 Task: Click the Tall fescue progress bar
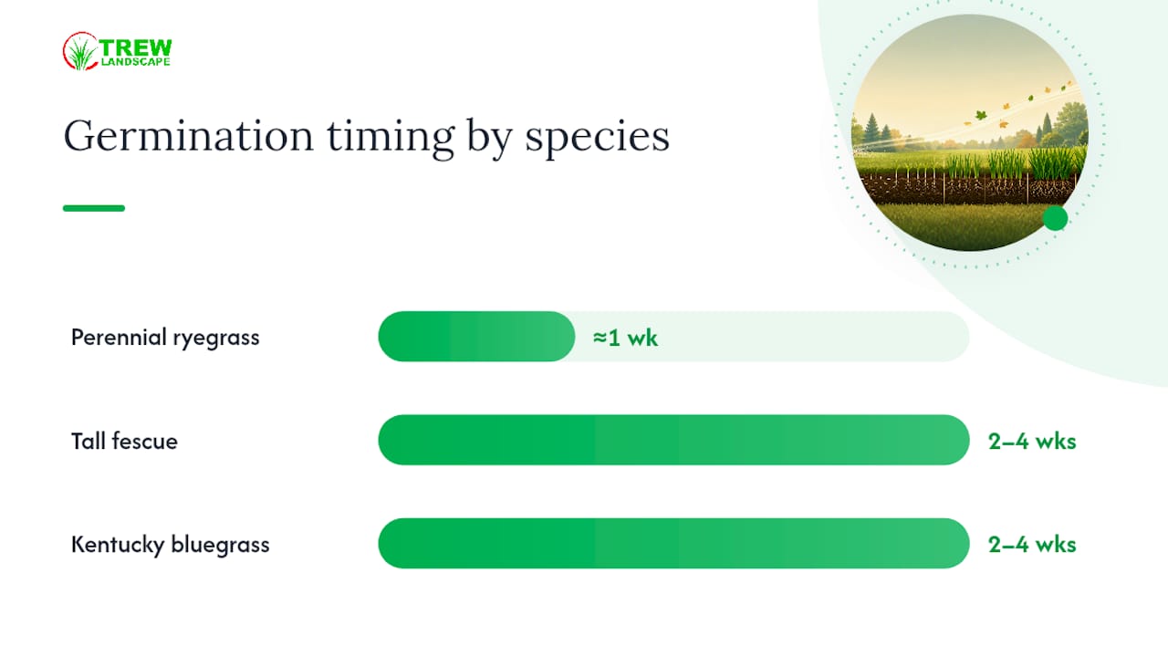673,440
